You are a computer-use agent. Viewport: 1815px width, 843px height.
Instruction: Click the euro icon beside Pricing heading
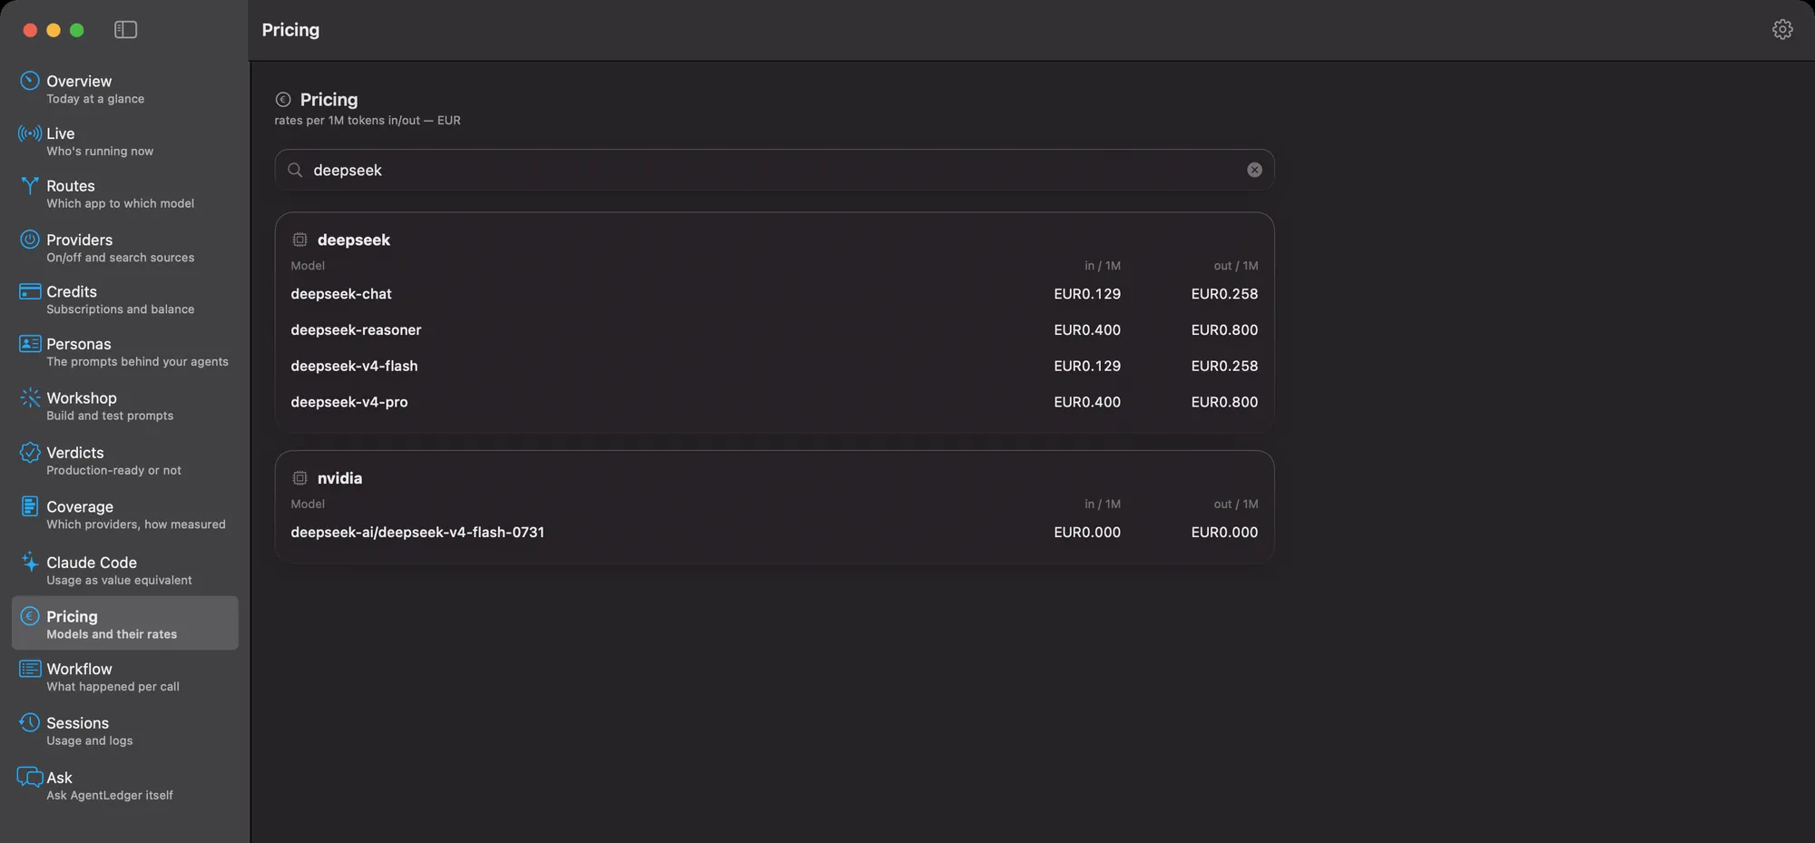click(283, 100)
